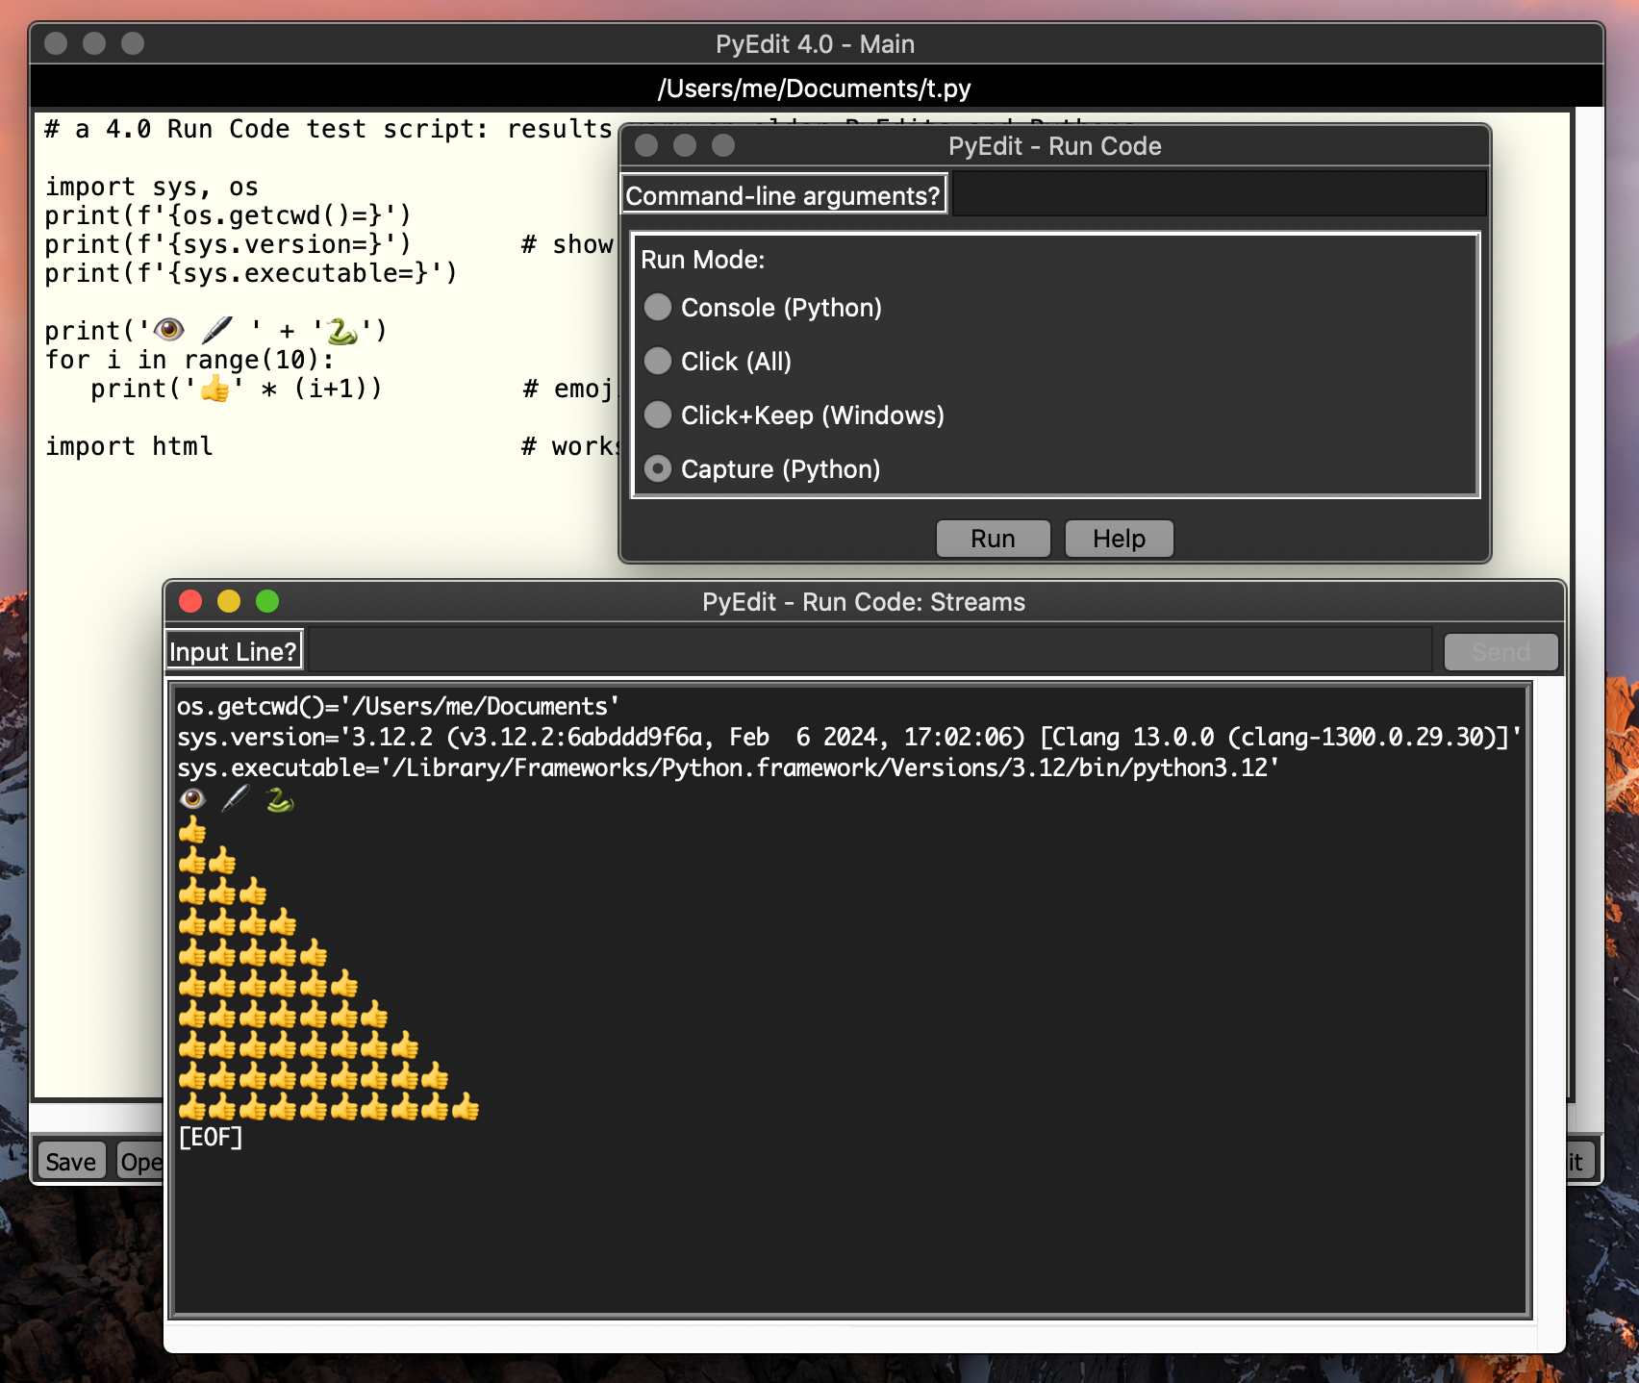This screenshot has height=1383, width=1639.
Task: Click the Input Line text field in Streams
Action: tap(869, 651)
